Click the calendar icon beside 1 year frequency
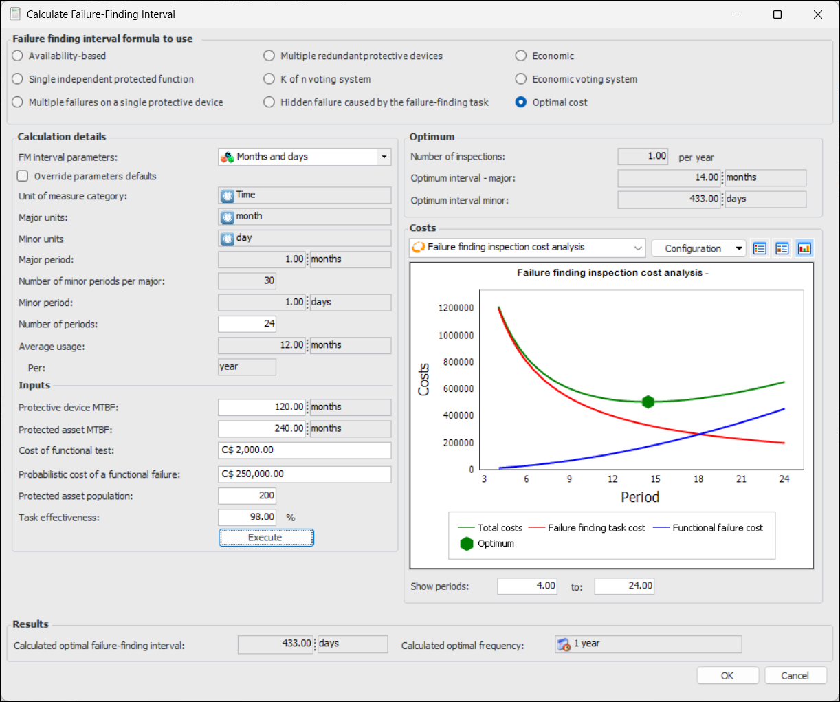Screen dimensions: 840x702 tap(564, 644)
